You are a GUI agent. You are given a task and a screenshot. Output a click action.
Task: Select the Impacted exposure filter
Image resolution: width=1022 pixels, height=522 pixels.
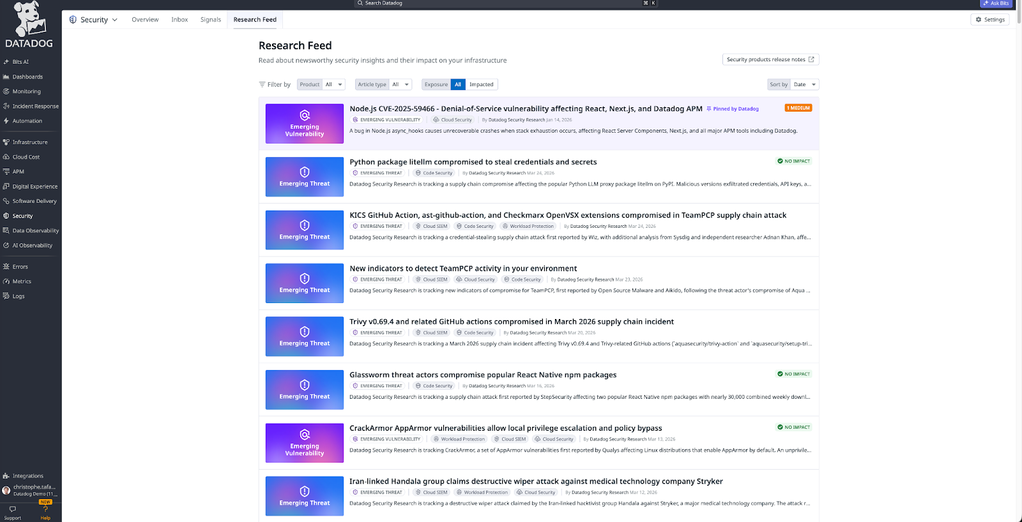tap(481, 84)
